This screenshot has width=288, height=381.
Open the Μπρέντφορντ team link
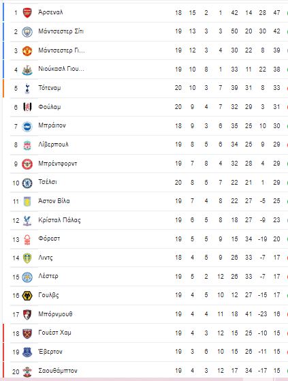(58, 164)
